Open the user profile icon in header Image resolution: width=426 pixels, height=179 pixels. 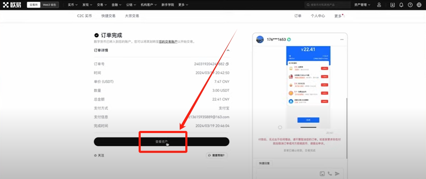(379, 5)
